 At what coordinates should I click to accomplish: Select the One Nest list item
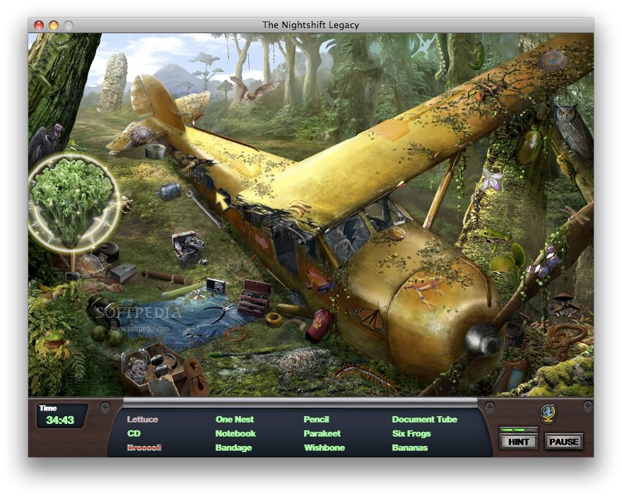tap(235, 419)
